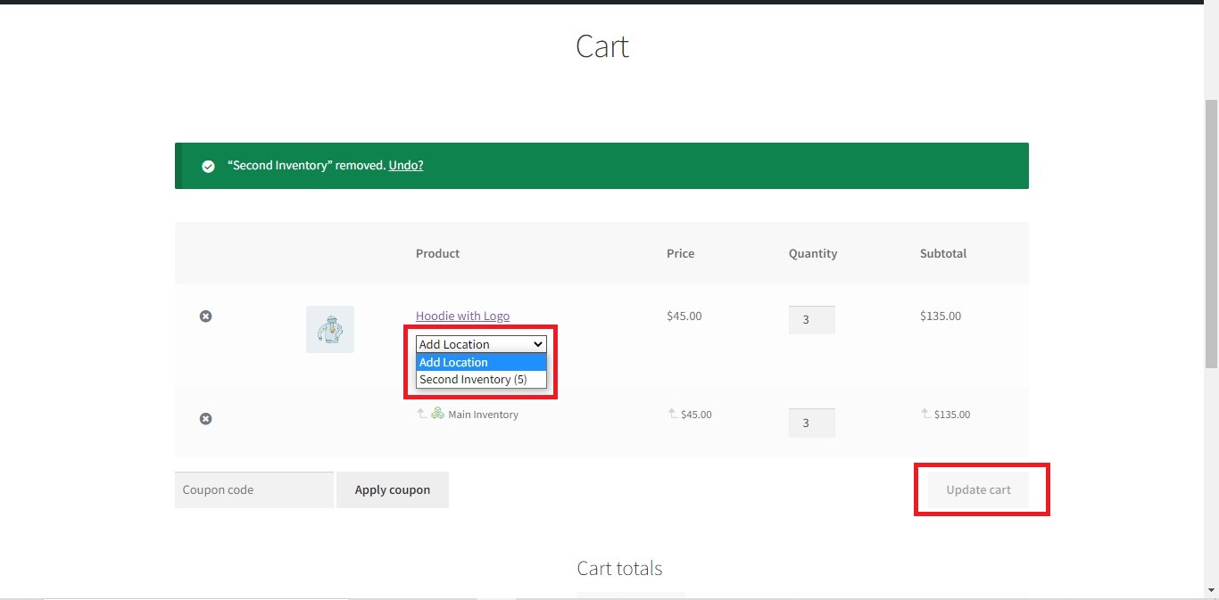
Task: Click the Coupon code field
Action: point(254,489)
